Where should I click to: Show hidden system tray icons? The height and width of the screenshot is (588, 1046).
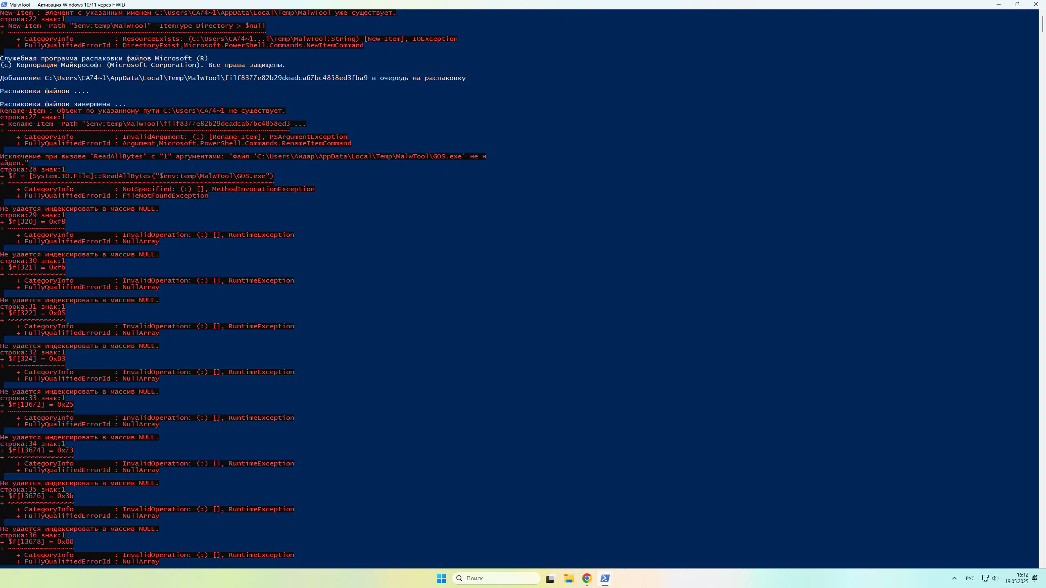(954, 578)
